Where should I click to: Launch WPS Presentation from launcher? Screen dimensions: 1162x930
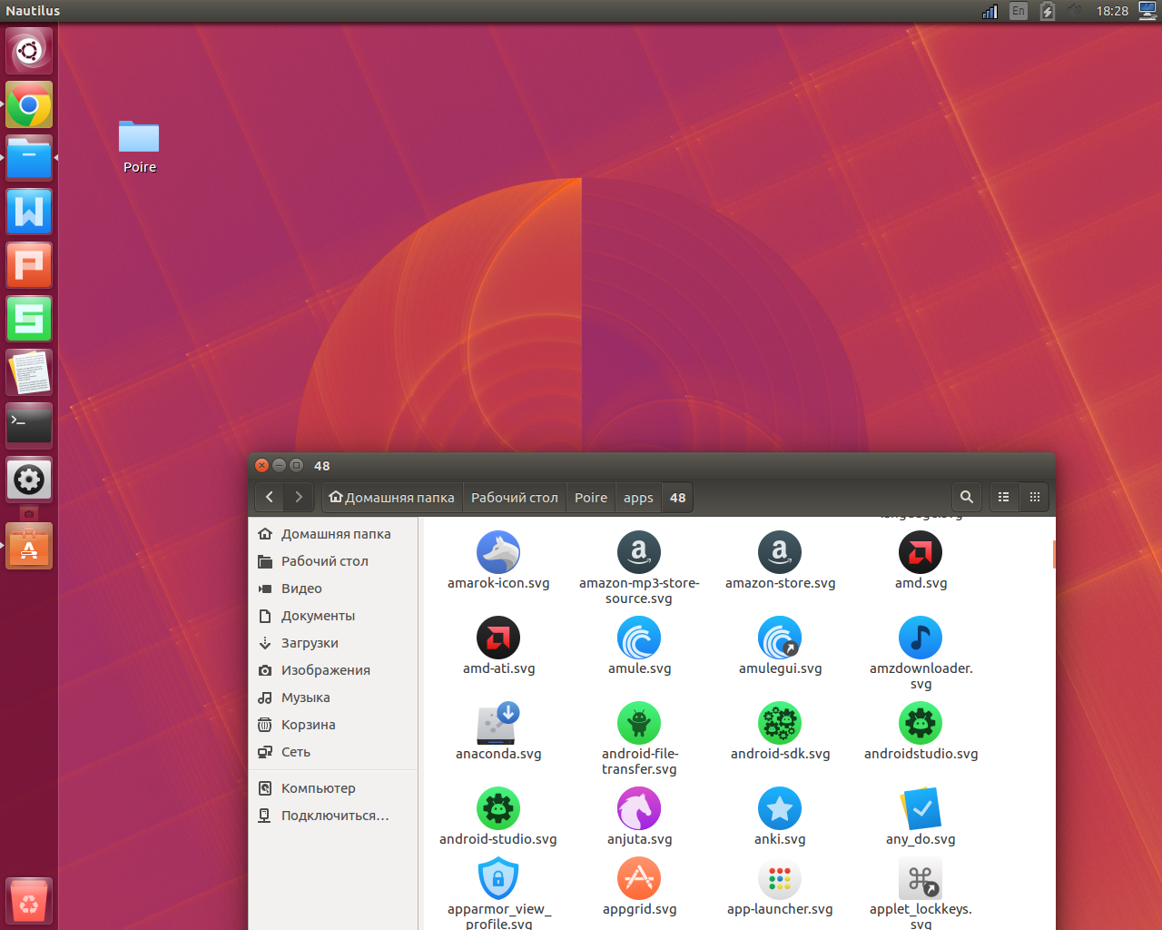point(29,265)
